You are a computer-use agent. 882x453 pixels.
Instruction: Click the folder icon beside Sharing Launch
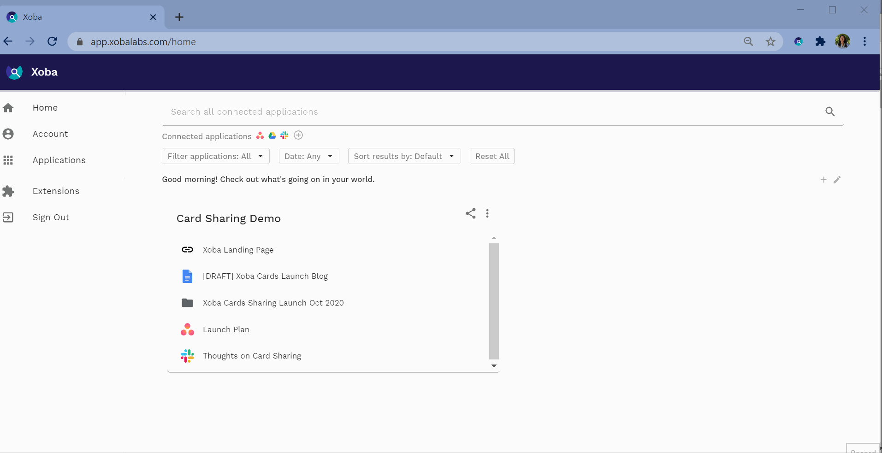click(187, 303)
